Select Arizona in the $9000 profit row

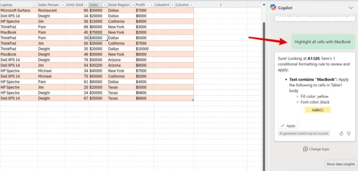pyautogui.click(x=121, y=60)
